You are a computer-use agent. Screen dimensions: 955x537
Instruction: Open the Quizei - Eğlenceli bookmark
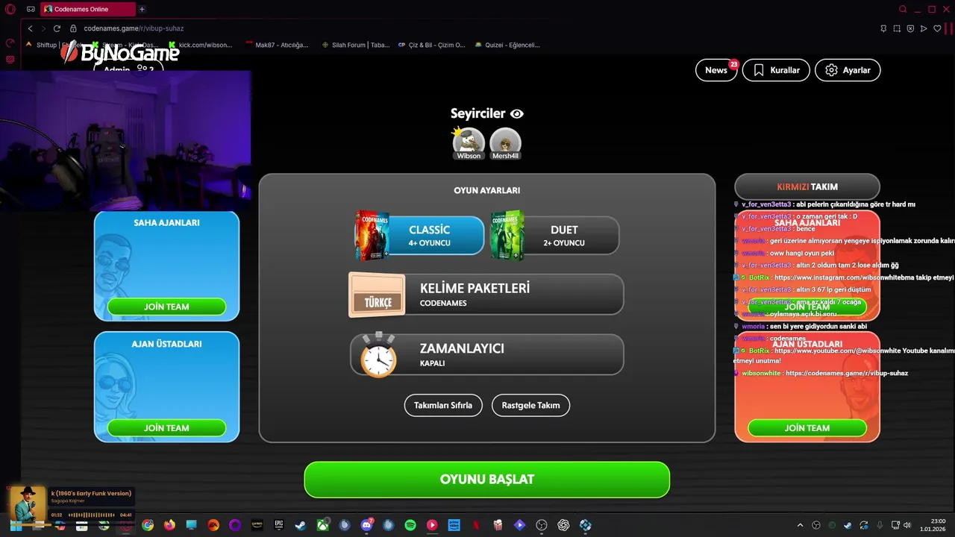pos(507,45)
